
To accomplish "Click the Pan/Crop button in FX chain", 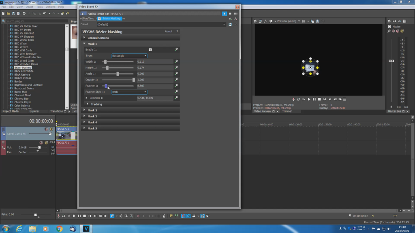I will (88, 19).
